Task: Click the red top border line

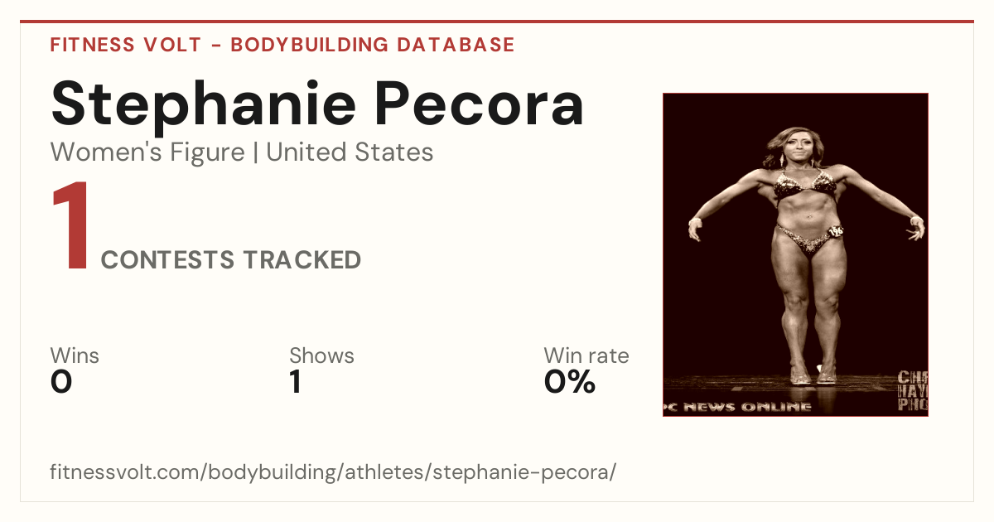Action: (497, 22)
